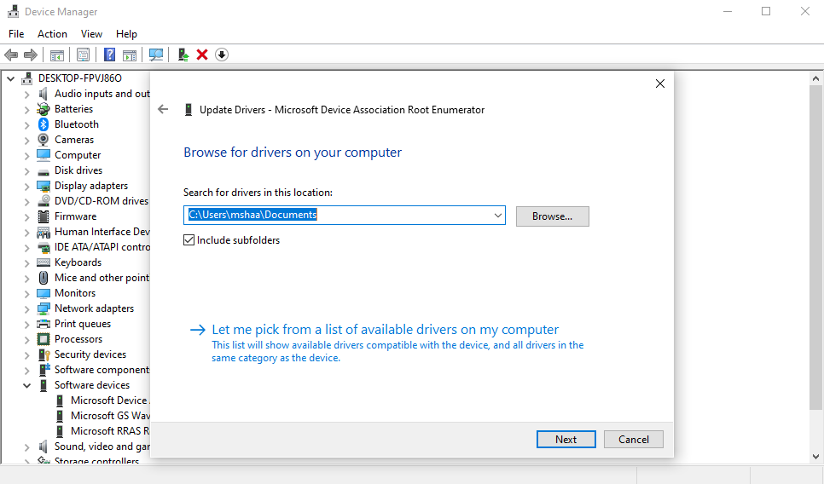
Task: Click the Show/Hide Console Tree icon
Action: click(x=57, y=55)
